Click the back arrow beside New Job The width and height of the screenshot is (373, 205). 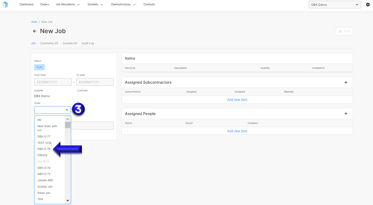click(x=35, y=31)
